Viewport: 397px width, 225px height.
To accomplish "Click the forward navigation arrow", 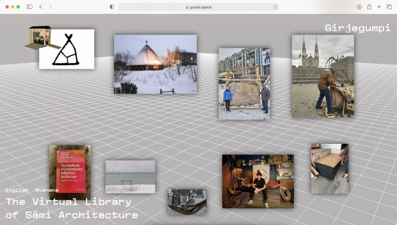I will tap(50, 7).
